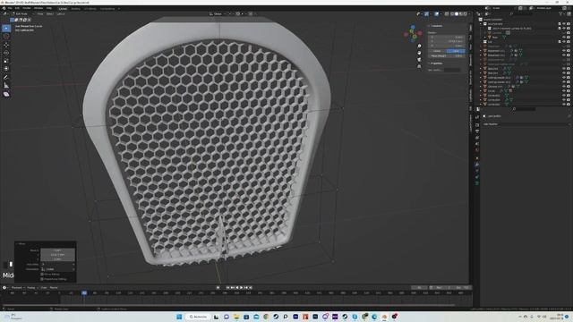Image resolution: width=573 pixels, height=322 pixels.
Task: Switch perspective/orthographic grid gizmo icon
Action: point(419,66)
